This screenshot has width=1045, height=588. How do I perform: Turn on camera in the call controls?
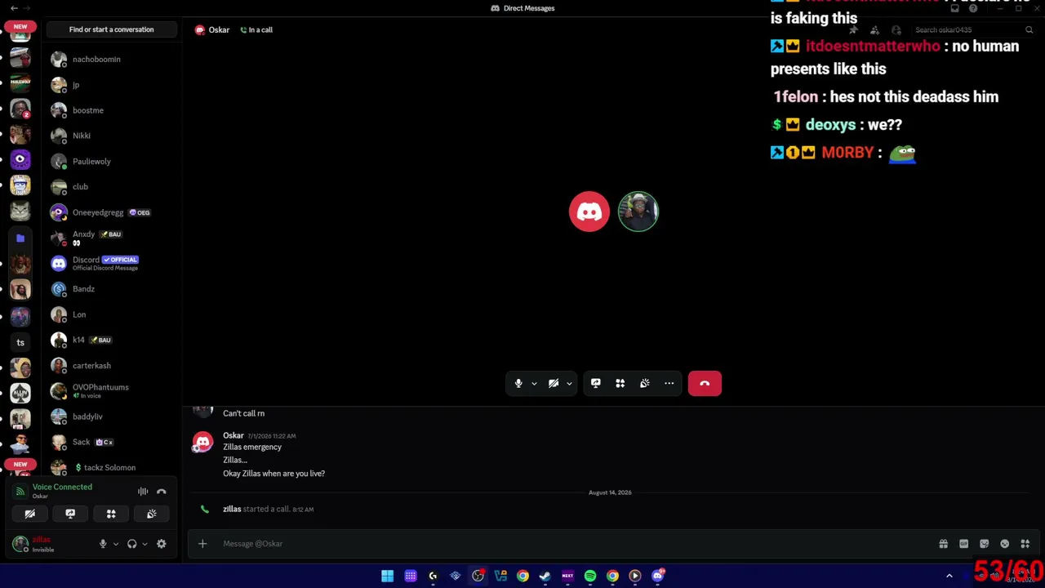click(554, 383)
